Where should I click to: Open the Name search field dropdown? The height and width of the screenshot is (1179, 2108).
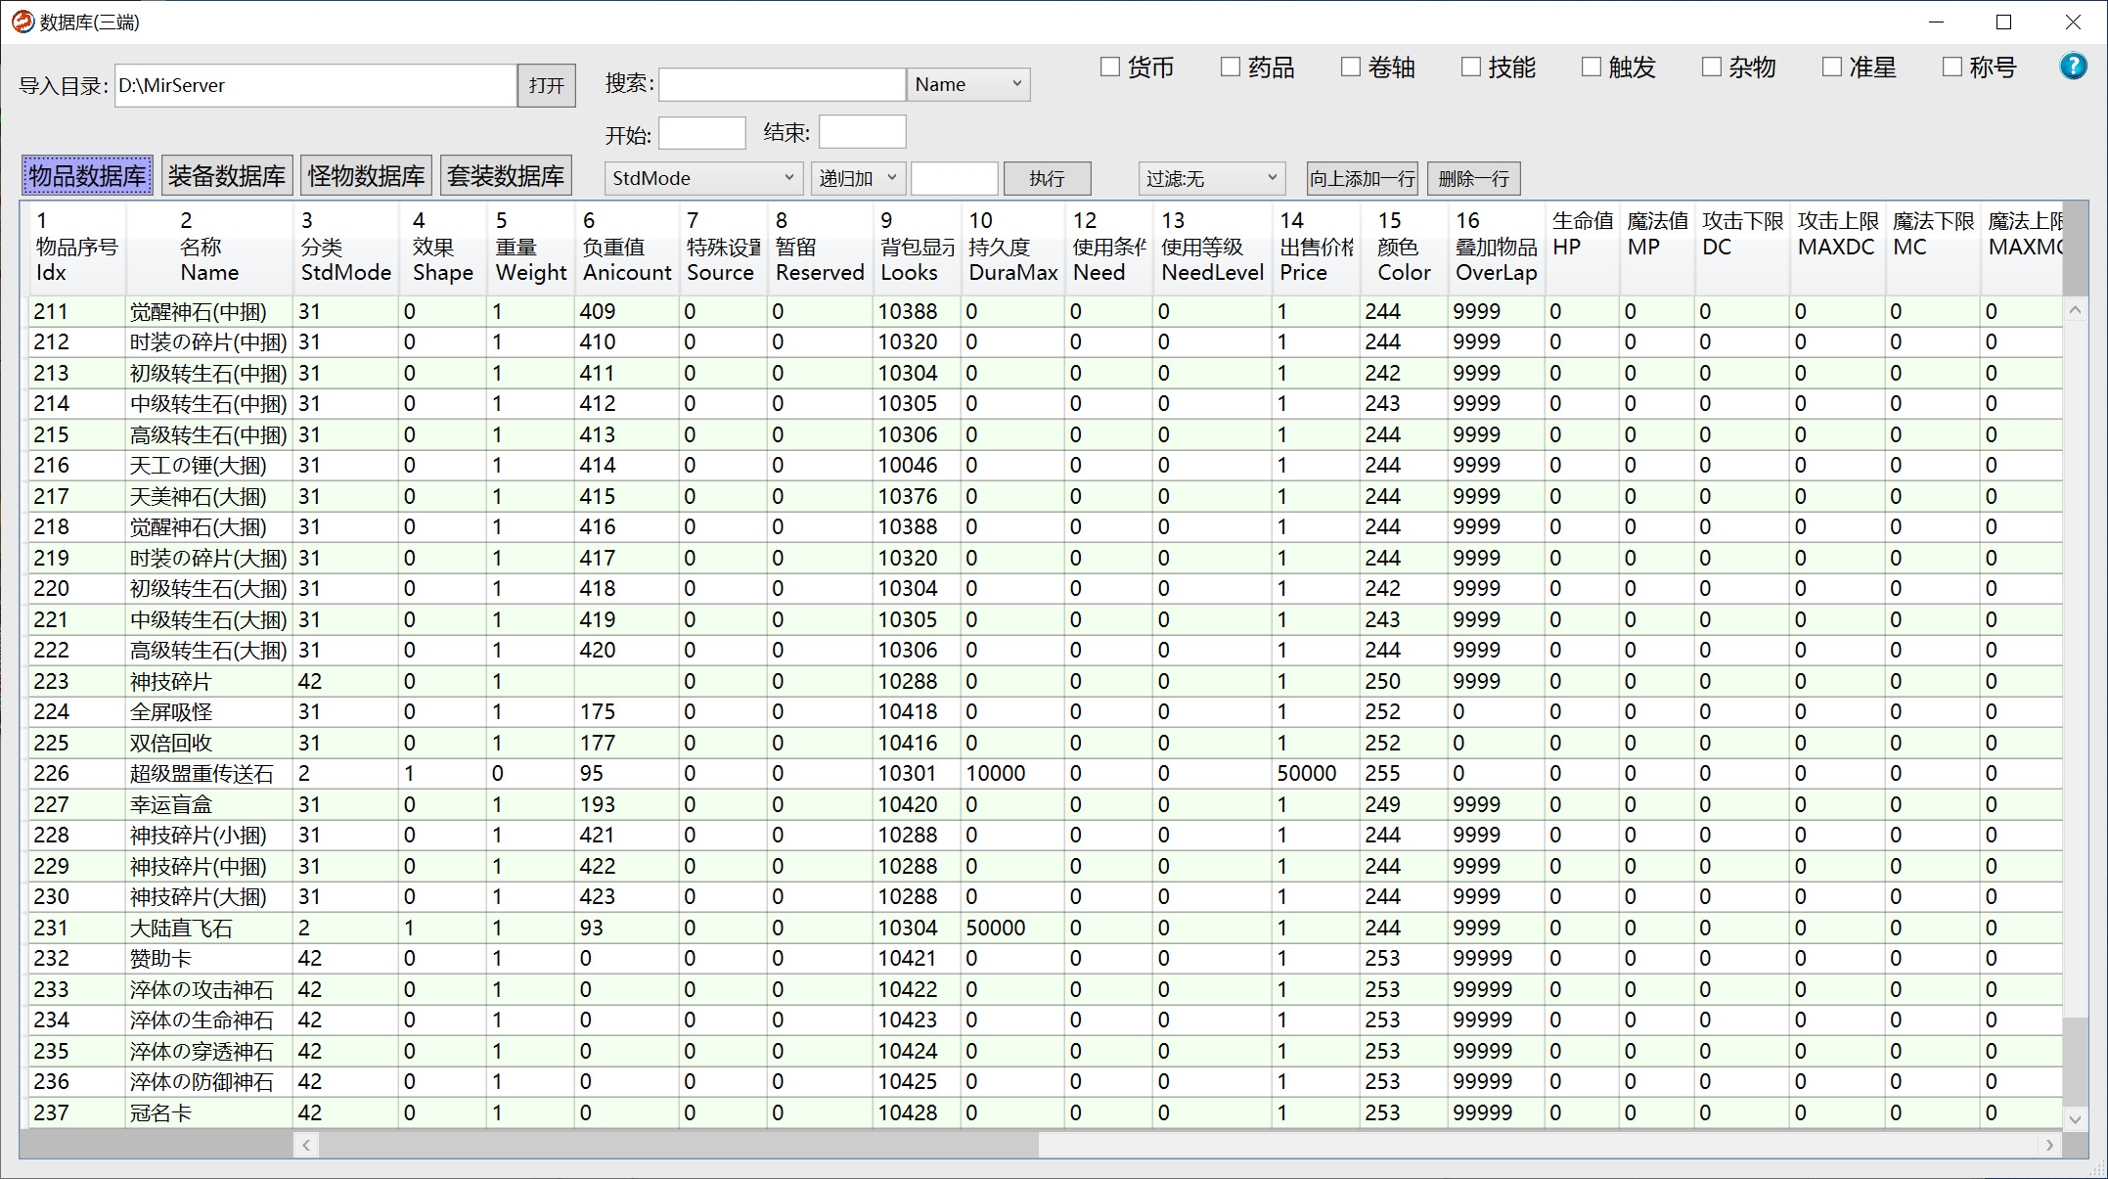(x=968, y=84)
